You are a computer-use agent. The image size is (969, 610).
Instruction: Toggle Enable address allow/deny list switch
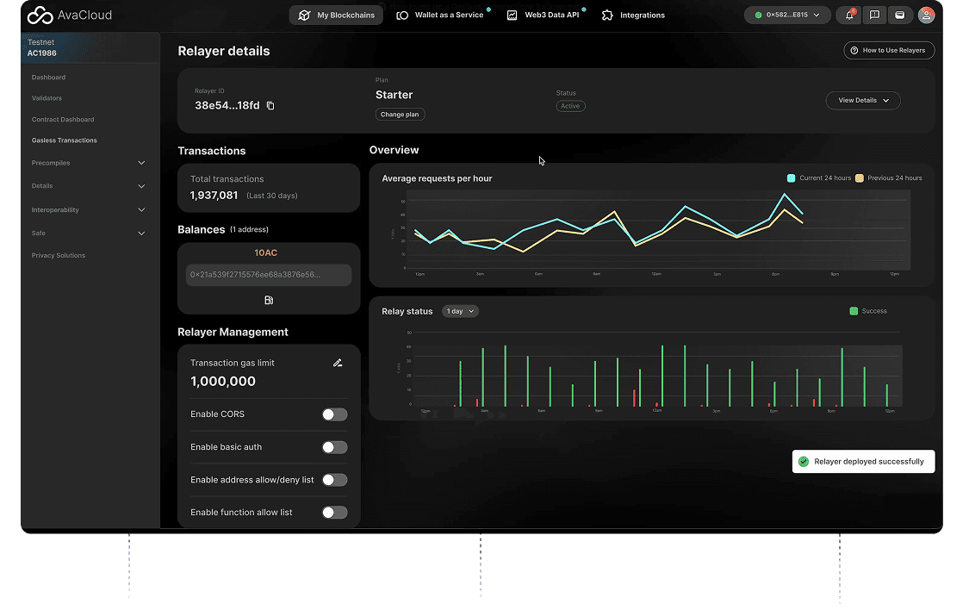pos(334,480)
